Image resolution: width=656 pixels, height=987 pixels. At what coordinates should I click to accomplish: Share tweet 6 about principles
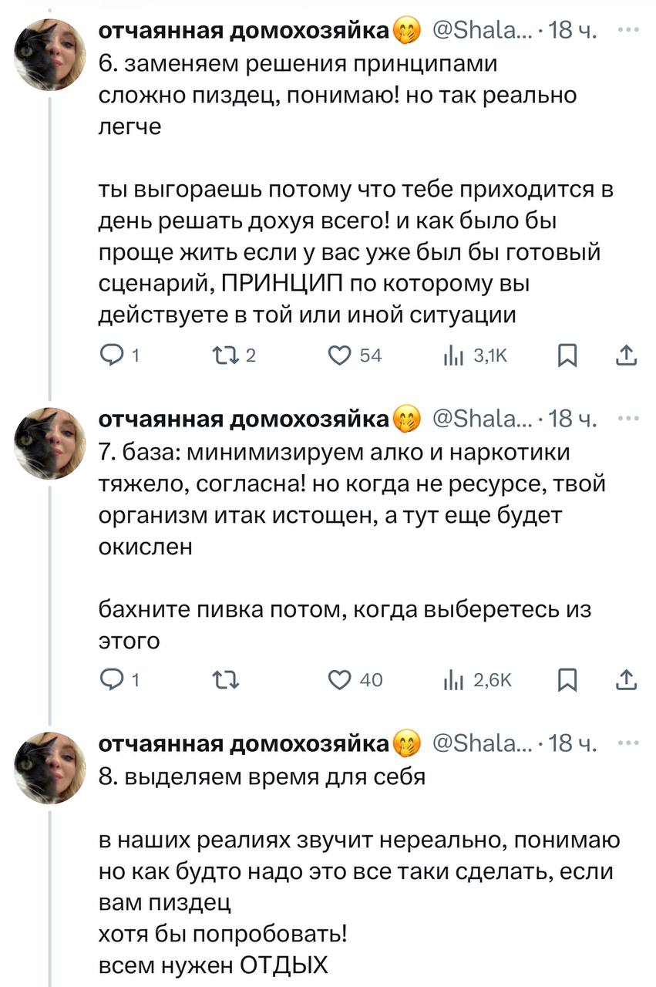click(627, 355)
